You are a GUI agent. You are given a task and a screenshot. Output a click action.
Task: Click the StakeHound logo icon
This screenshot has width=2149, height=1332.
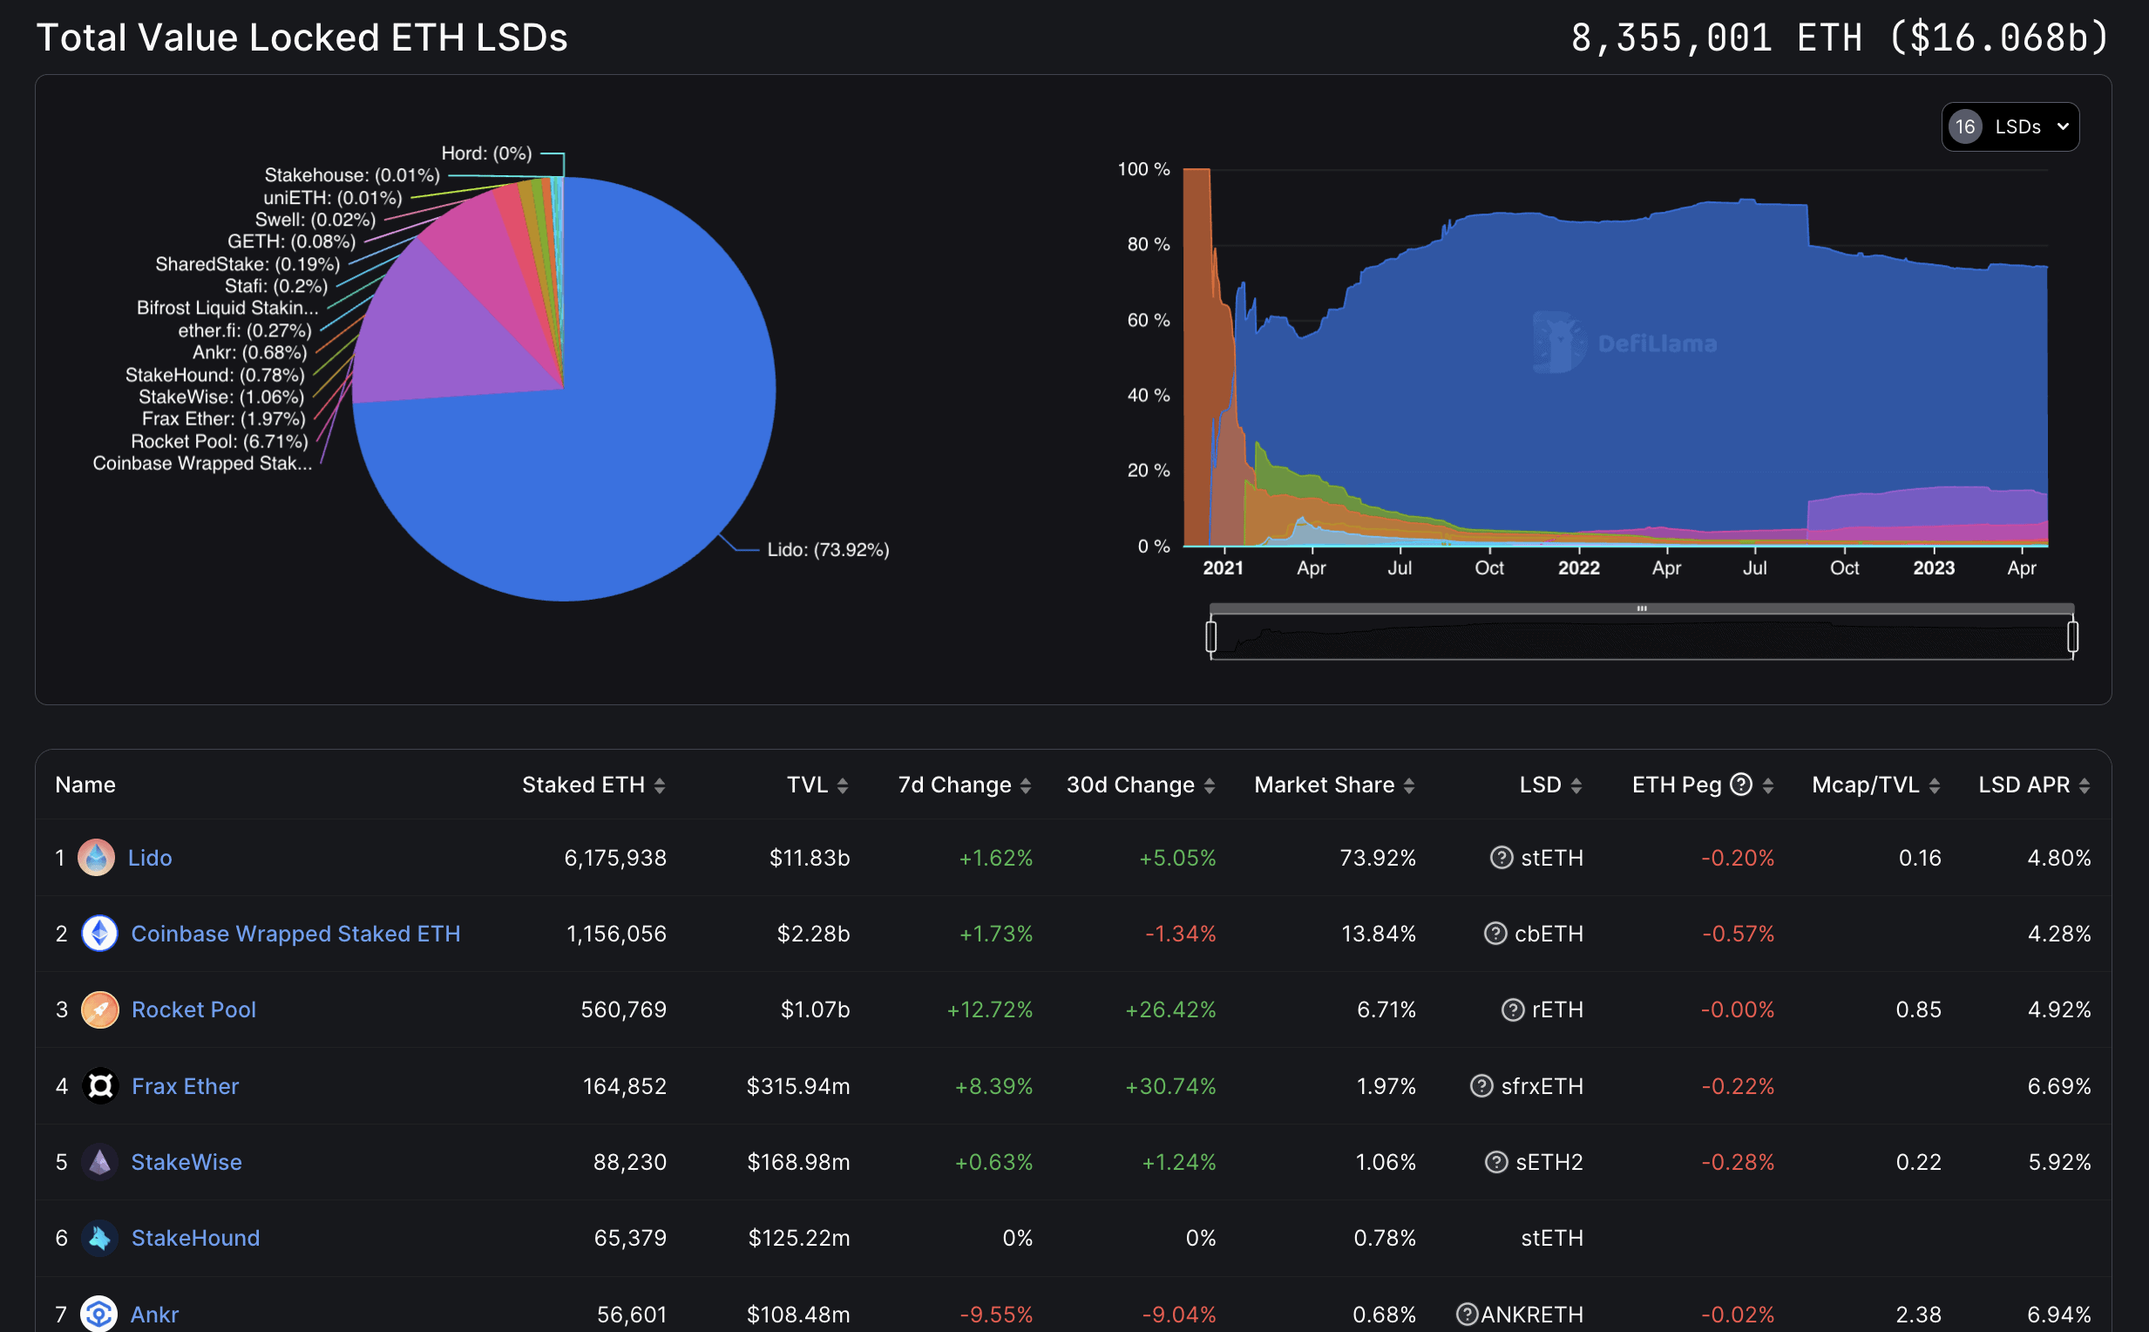(x=99, y=1238)
